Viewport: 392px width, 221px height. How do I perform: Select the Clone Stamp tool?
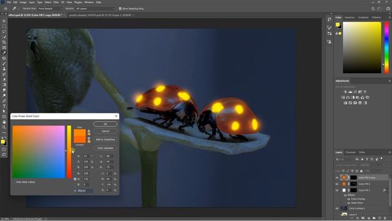point(4,69)
